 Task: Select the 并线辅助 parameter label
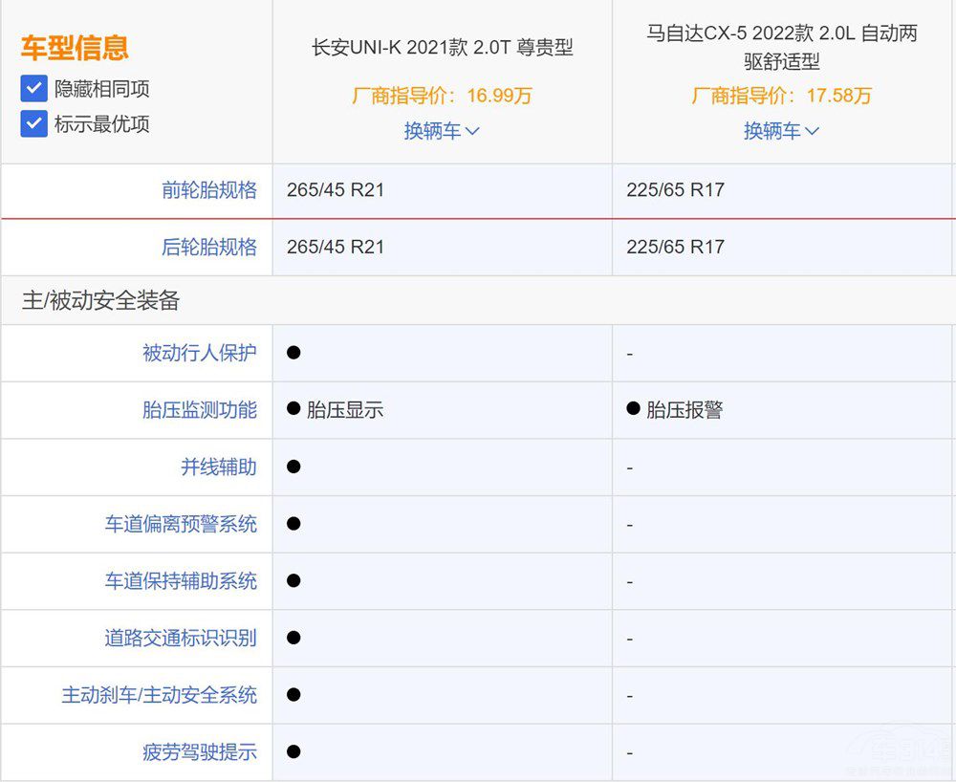(x=219, y=467)
